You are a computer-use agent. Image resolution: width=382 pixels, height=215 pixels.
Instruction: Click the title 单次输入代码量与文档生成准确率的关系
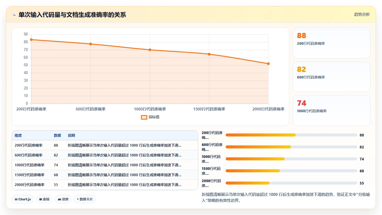pyautogui.click(x=72, y=15)
